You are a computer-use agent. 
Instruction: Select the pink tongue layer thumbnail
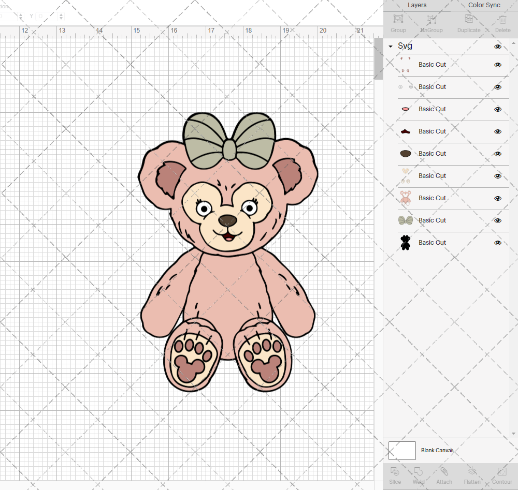click(406, 109)
